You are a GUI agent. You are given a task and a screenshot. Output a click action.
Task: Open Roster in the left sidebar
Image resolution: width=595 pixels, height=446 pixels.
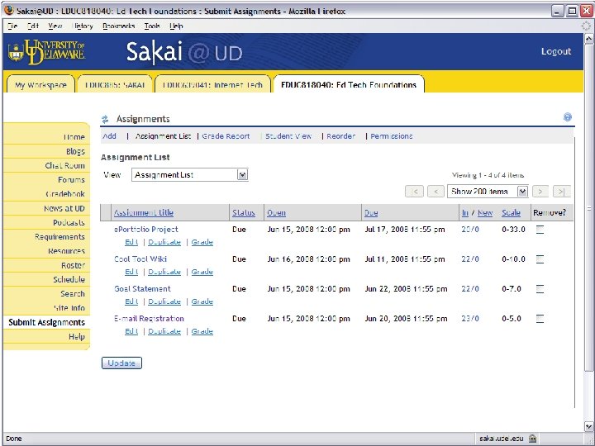click(x=74, y=265)
